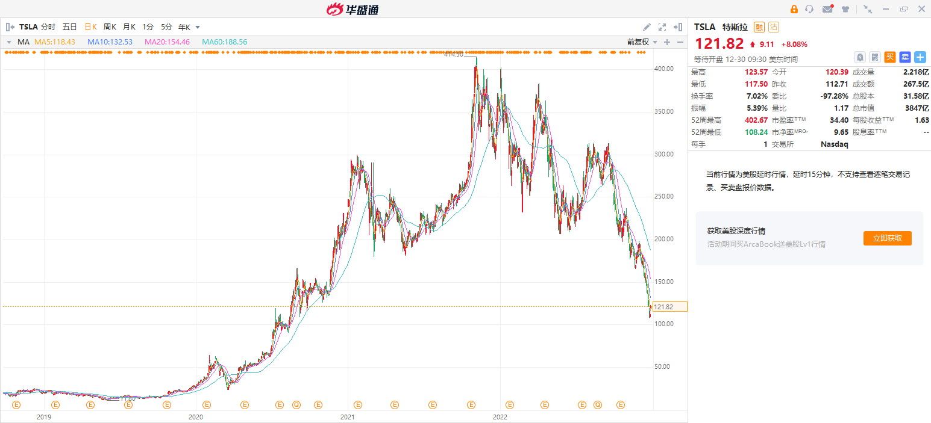
Task: Click the 121.82 price tag on the chart axis
Action: 669,307
